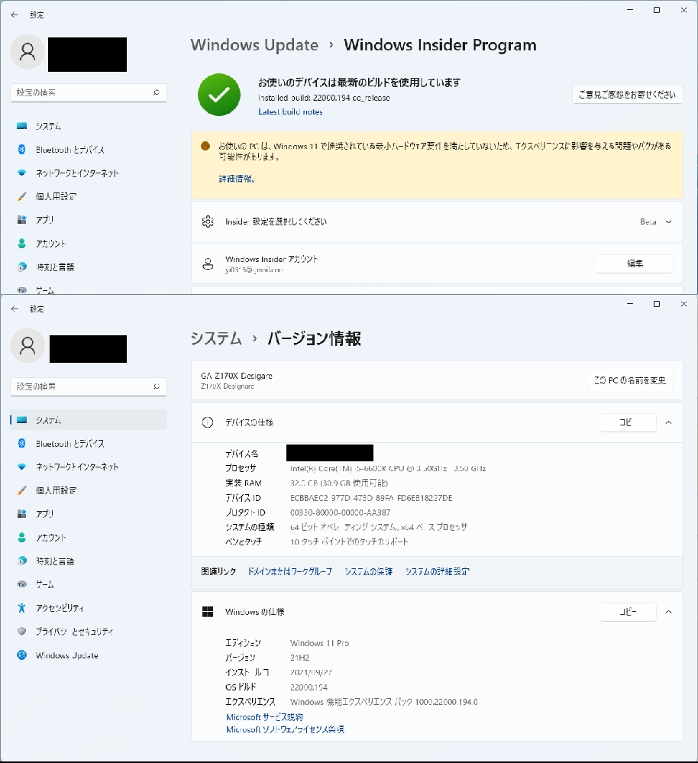Click the OS build value 22000.194
The height and width of the screenshot is (763, 698).
tap(309, 687)
